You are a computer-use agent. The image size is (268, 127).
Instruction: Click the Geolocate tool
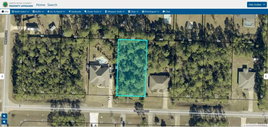tap(75, 12)
